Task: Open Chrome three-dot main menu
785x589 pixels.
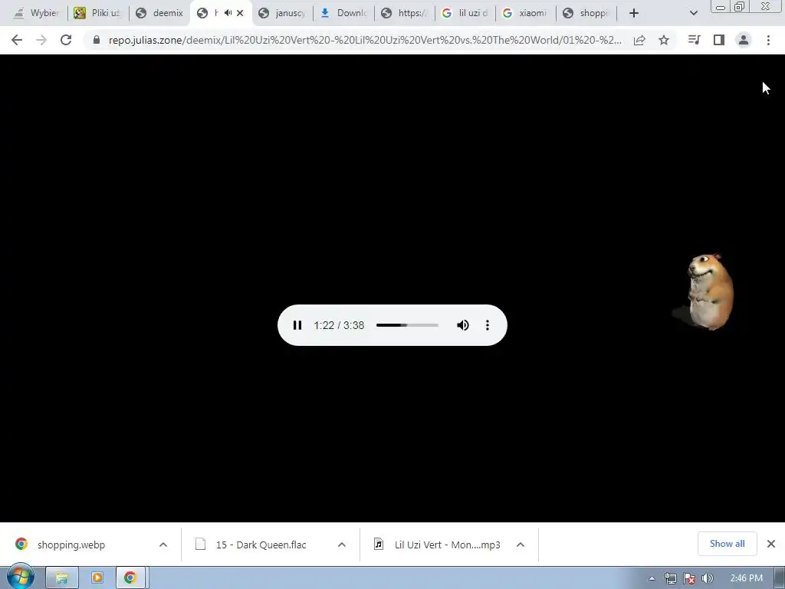Action: click(768, 40)
